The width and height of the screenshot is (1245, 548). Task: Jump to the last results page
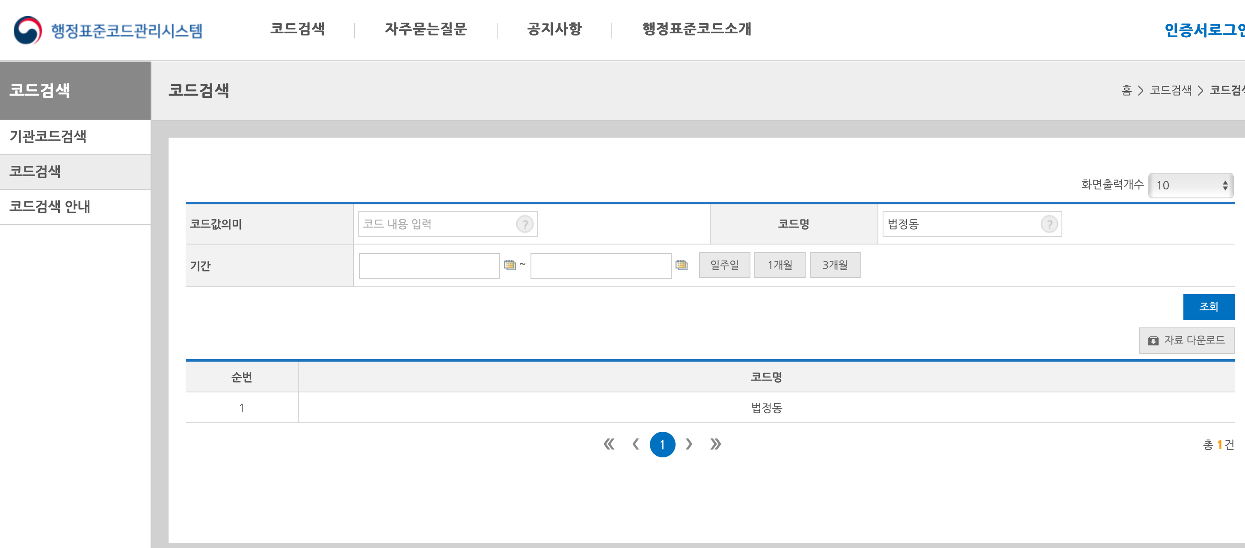(715, 444)
